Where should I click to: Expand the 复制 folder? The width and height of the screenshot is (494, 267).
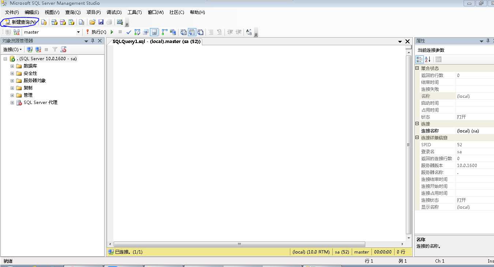(x=12, y=88)
